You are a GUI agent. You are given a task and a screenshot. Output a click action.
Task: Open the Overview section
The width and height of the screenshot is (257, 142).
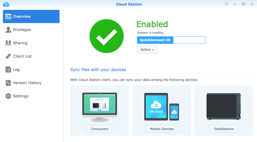tap(31, 16)
